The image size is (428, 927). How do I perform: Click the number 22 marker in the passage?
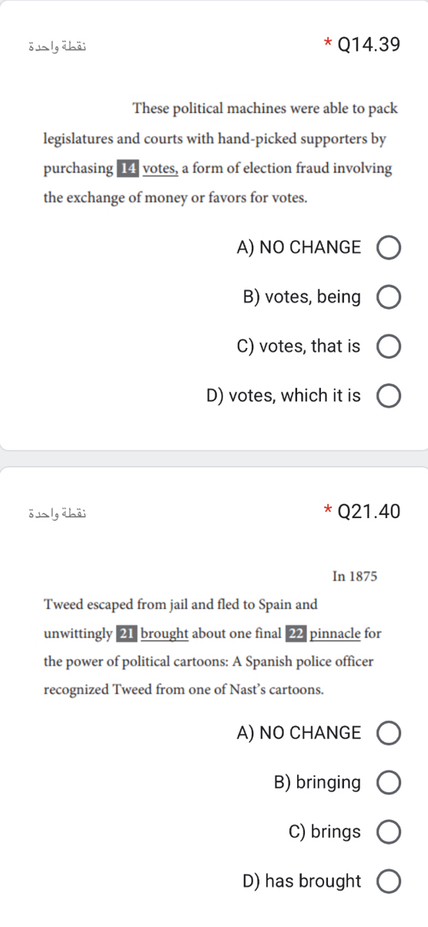tap(296, 633)
